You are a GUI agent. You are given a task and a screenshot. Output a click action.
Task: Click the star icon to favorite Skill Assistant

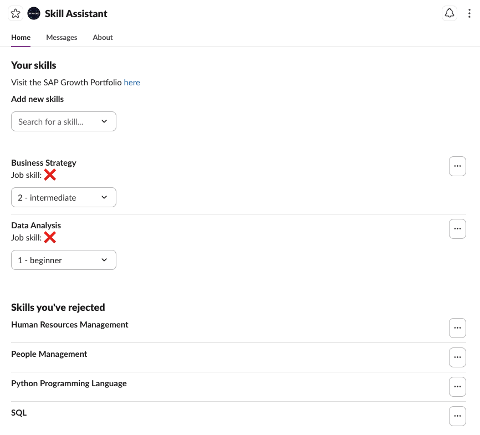click(x=15, y=13)
